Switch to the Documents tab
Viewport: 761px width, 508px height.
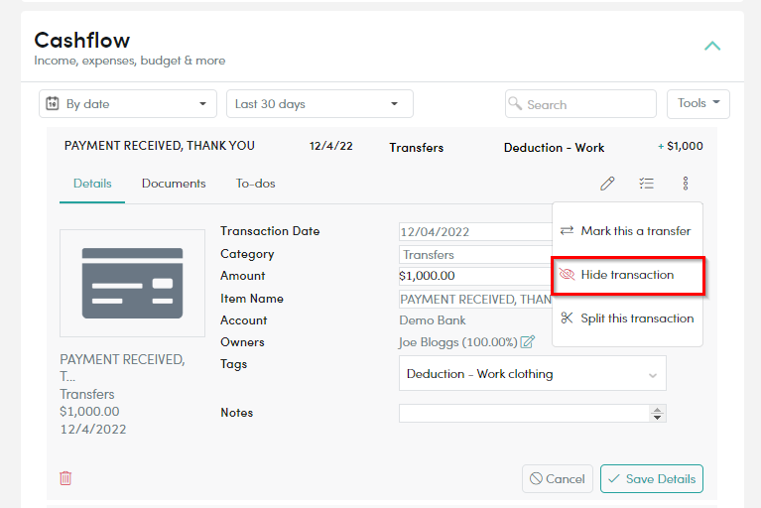coord(174,184)
